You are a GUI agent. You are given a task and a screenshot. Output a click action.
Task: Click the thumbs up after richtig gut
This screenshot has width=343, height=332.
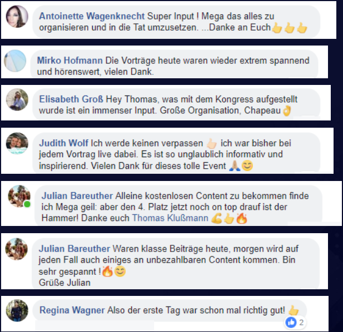294,310
